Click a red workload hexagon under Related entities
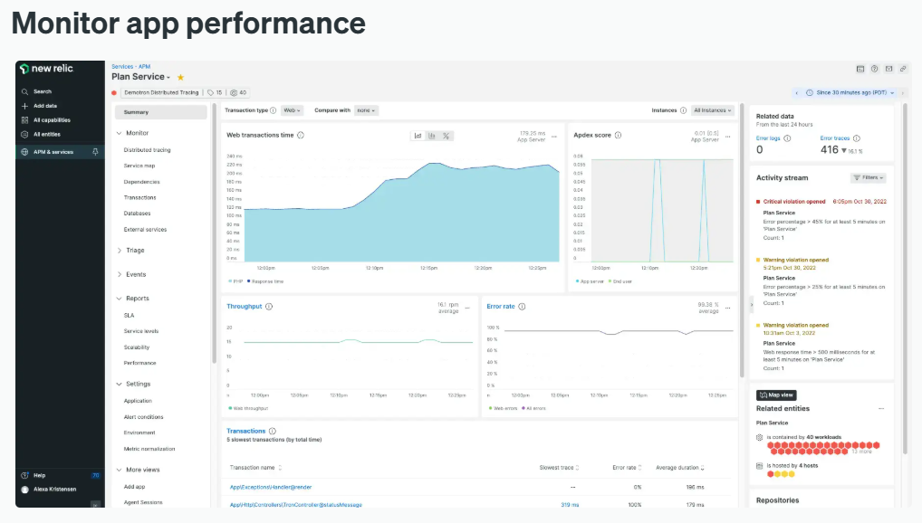Screen dimensions: 922x523 click(772, 445)
